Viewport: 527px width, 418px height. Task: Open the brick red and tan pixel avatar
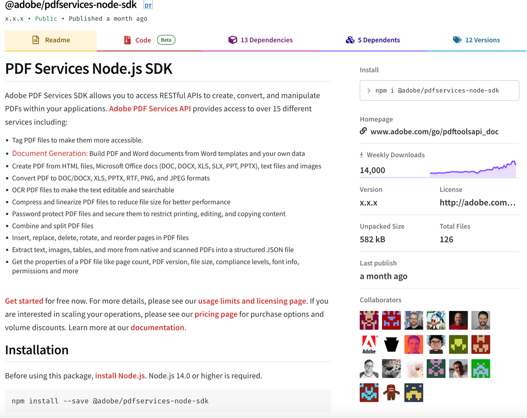coord(480,345)
